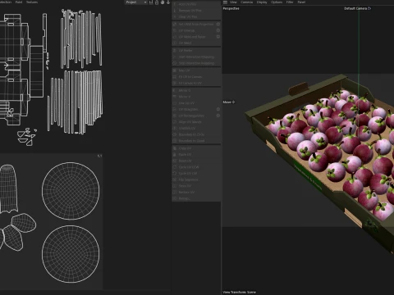
Task: Open the Remap dialog entry
Action: 196,198
